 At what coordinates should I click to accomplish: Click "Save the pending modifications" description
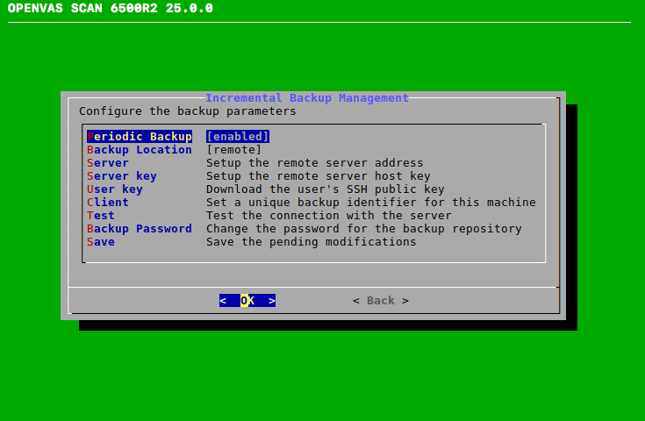[311, 242]
